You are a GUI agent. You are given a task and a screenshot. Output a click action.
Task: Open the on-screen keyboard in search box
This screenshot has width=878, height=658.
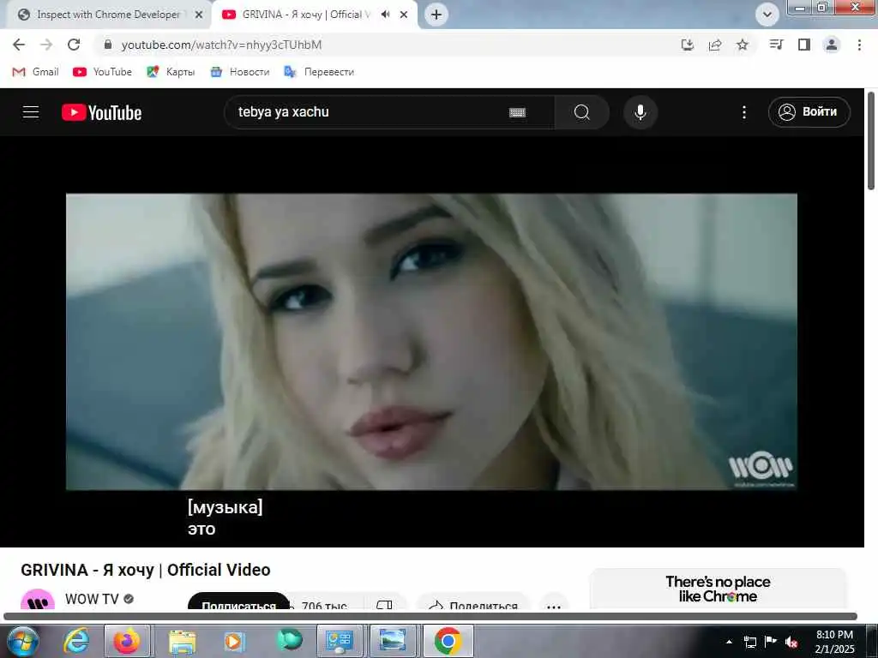click(517, 112)
